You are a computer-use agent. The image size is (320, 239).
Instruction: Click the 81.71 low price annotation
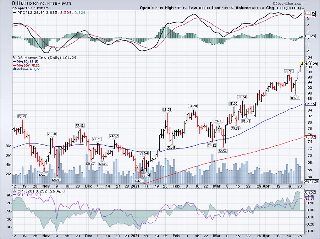(x=246, y=121)
